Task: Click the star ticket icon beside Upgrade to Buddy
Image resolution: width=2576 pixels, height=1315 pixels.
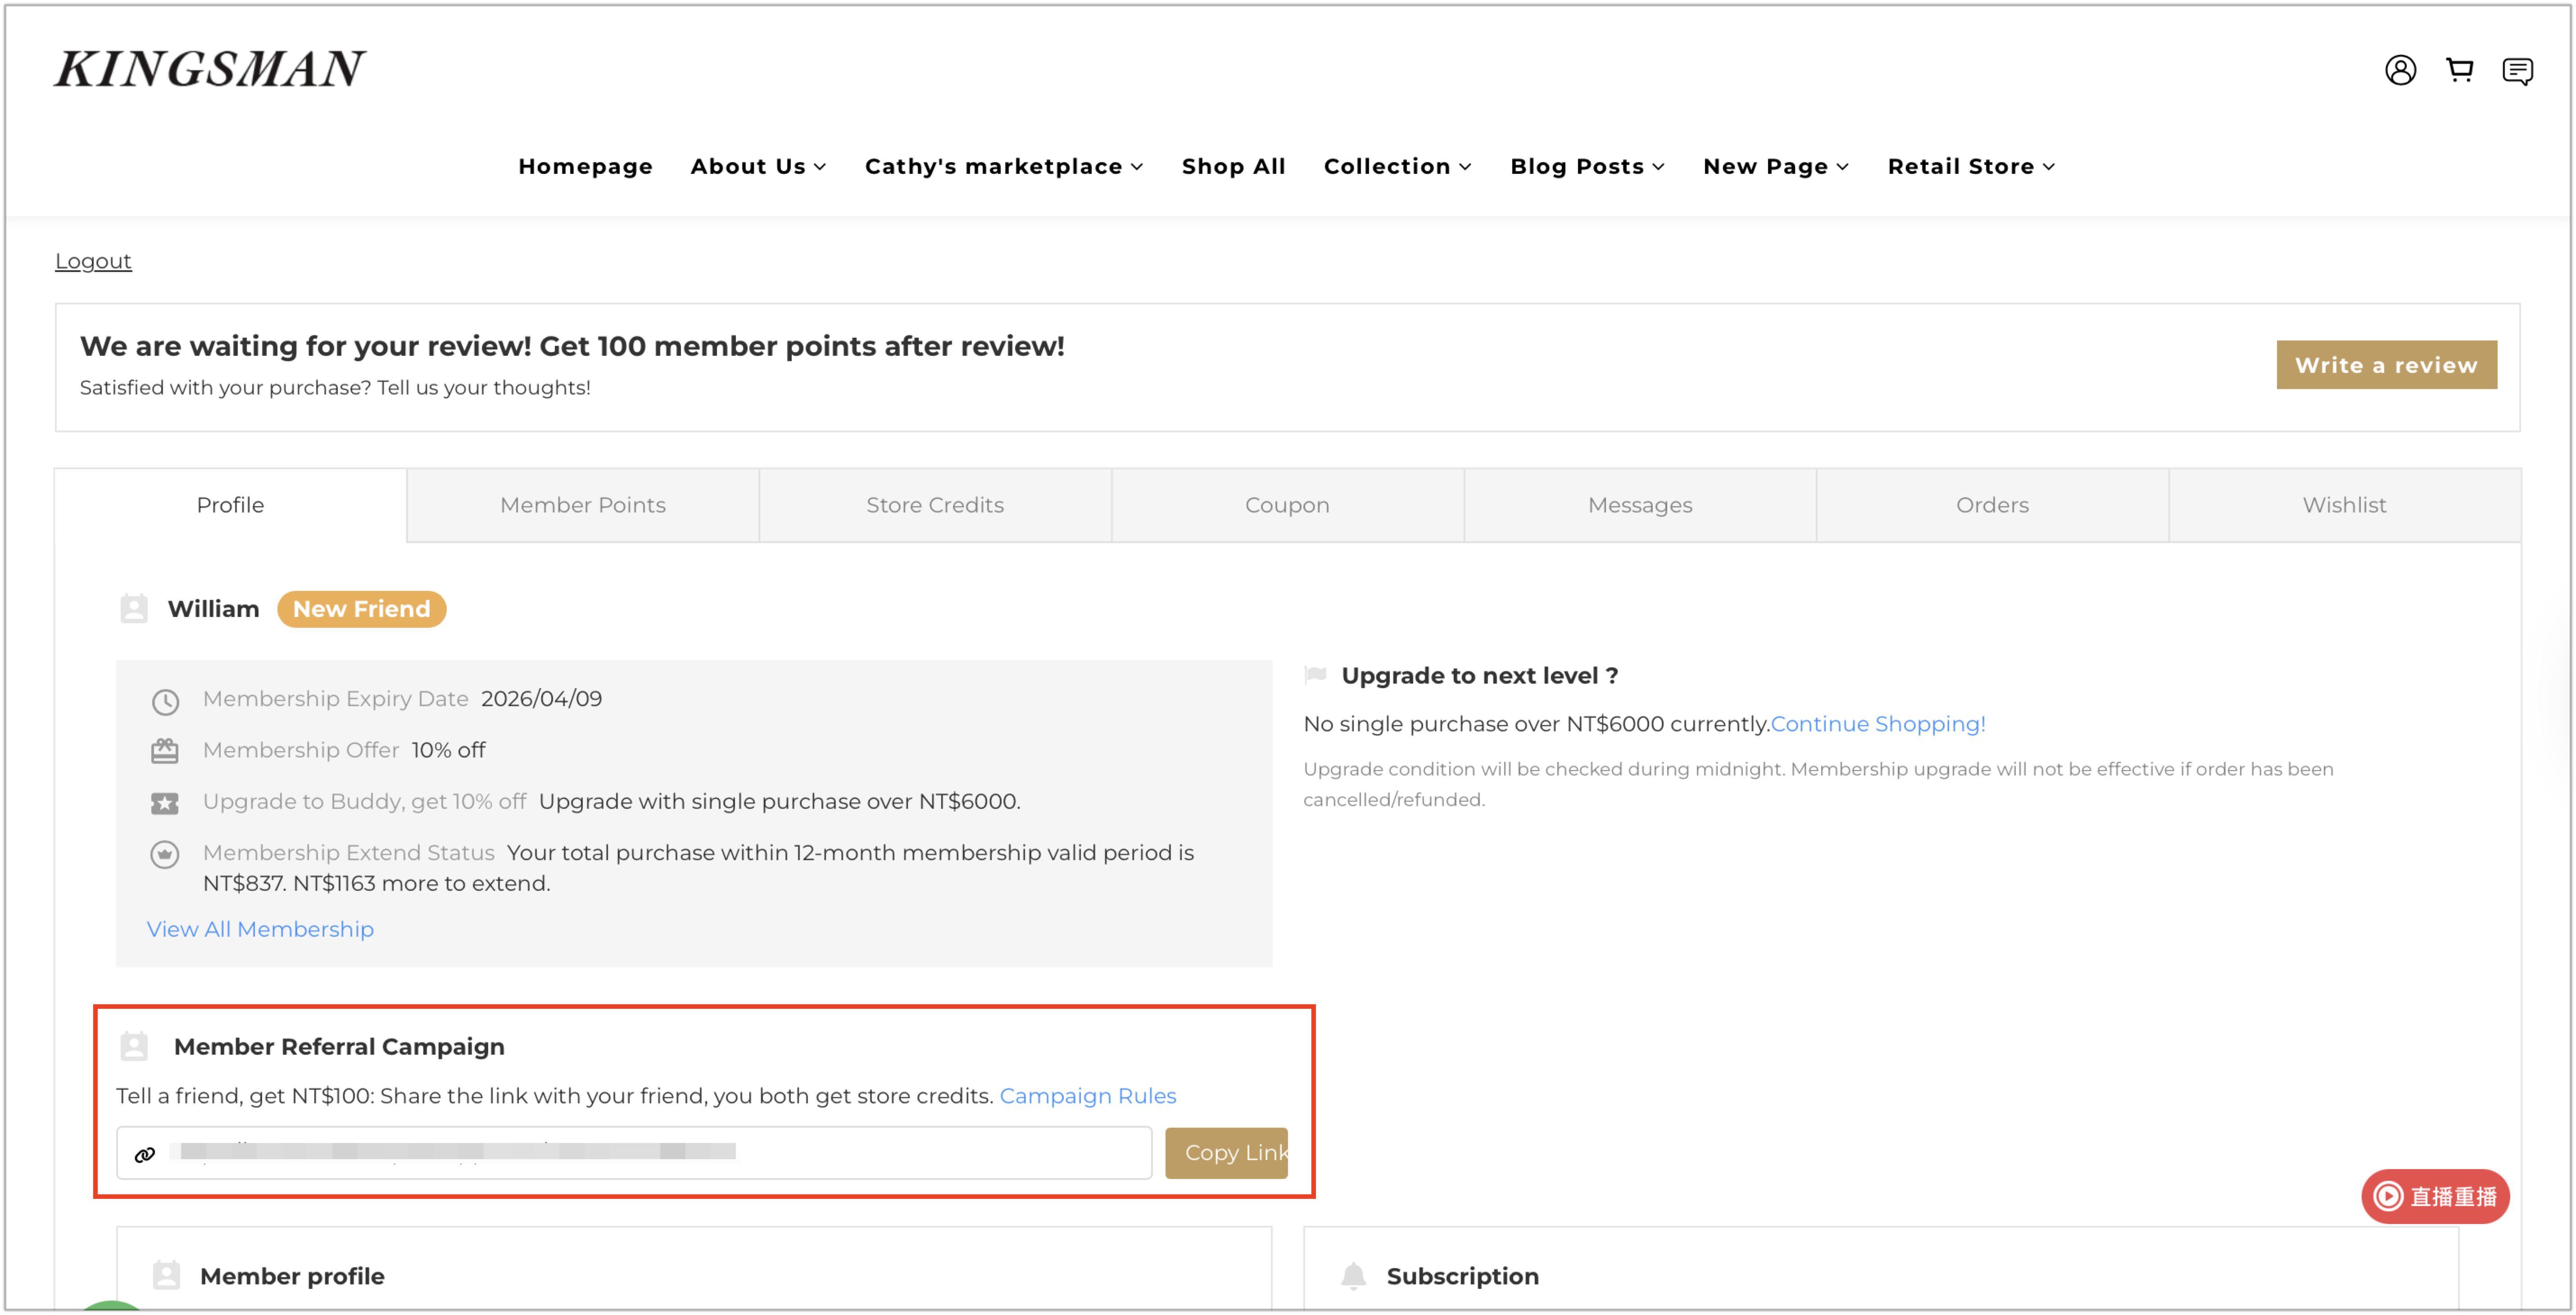Action: [x=165, y=803]
